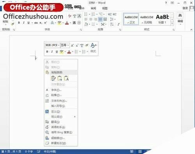The image size is (195, 154).
Task: Click the sort icon in paragraph group
Action: [x=112, y=24]
